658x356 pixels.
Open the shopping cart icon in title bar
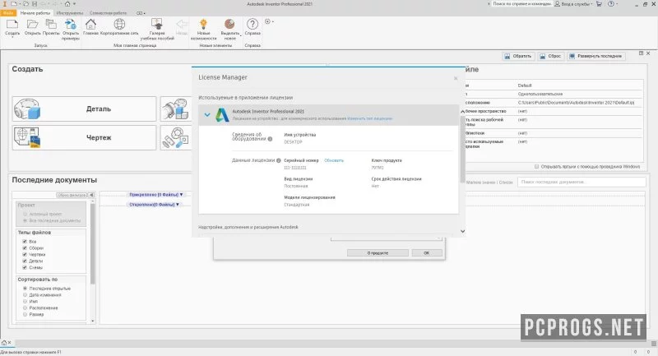pyautogui.click(x=599, y=4)
